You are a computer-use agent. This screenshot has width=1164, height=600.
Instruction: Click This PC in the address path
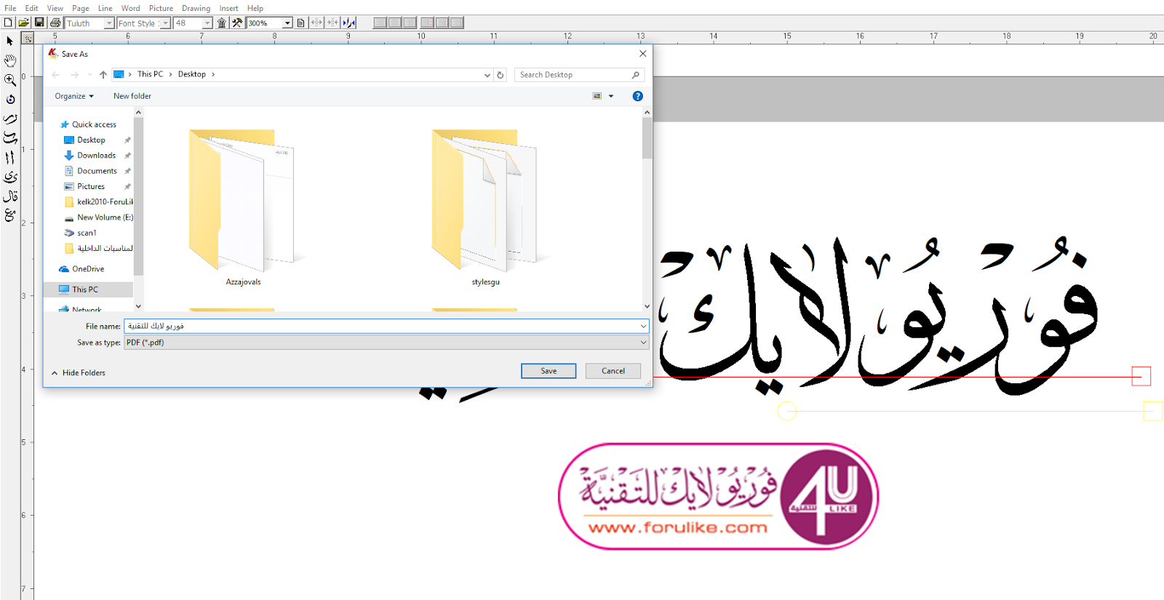151,74
